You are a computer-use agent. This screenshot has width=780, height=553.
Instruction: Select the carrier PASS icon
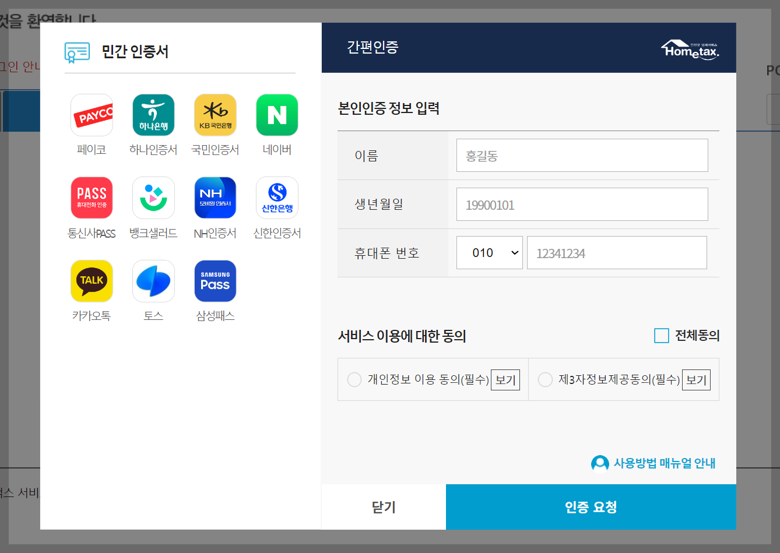[x=92, y=198]
